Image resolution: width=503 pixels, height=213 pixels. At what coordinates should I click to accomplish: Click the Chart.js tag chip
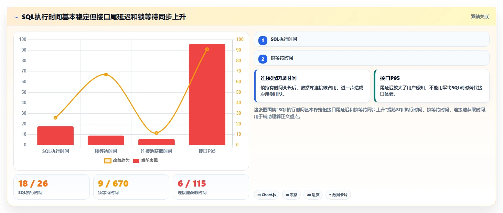coord(267,195)
